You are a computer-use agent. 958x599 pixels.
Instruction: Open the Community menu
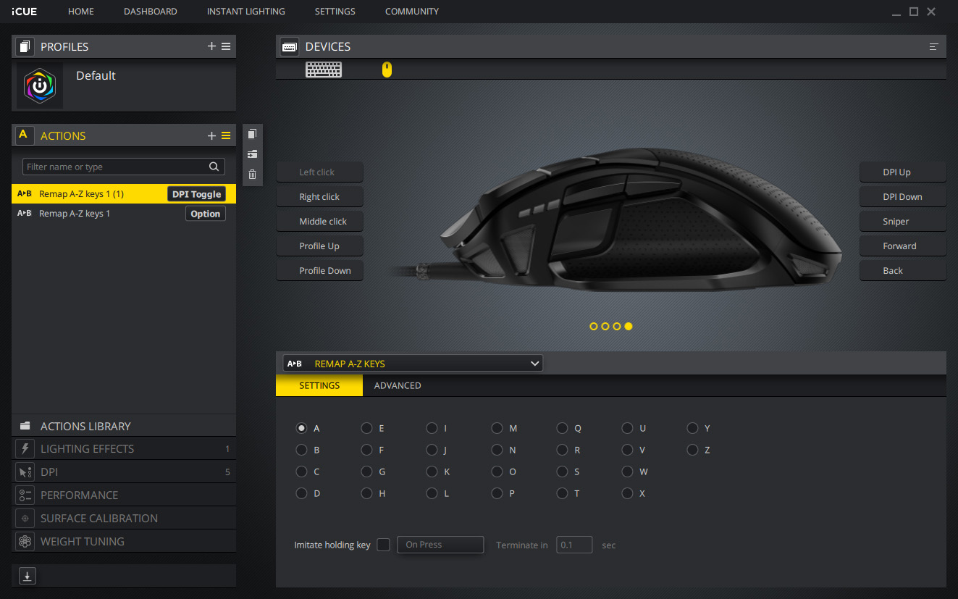pos(412,12)
